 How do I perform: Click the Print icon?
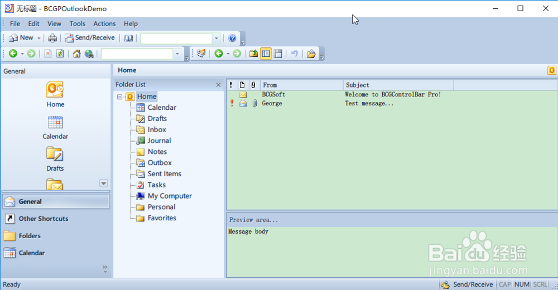pos(52,38)
